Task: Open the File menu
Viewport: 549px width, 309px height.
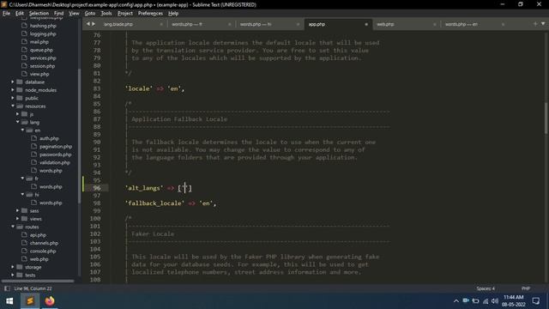Action: 6,14
